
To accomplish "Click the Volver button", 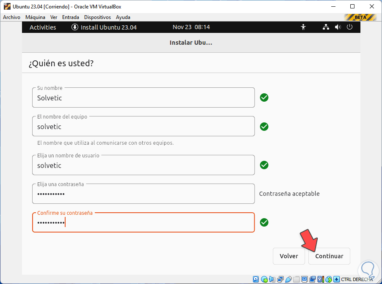I will [x=289, y=256].
